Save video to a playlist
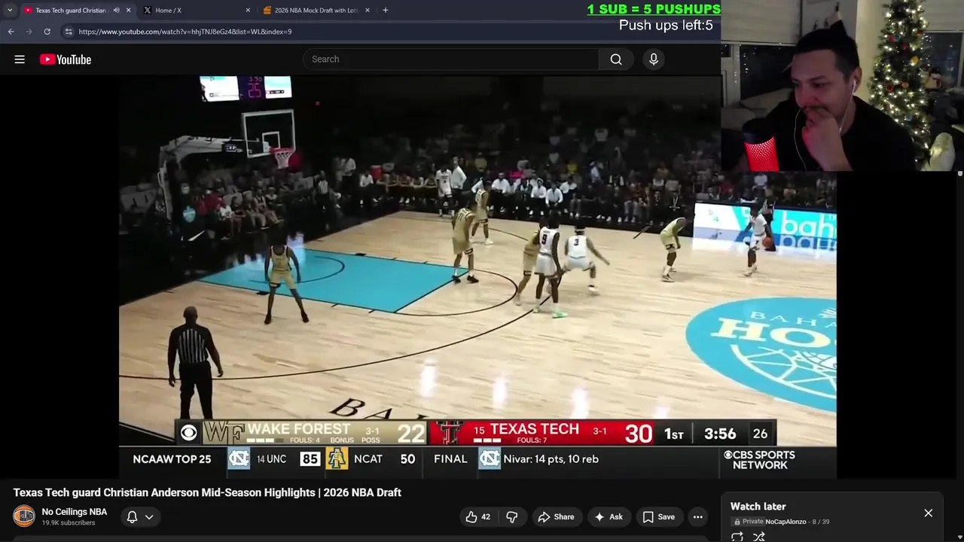The image size is (964, 542). pos(658,516)
